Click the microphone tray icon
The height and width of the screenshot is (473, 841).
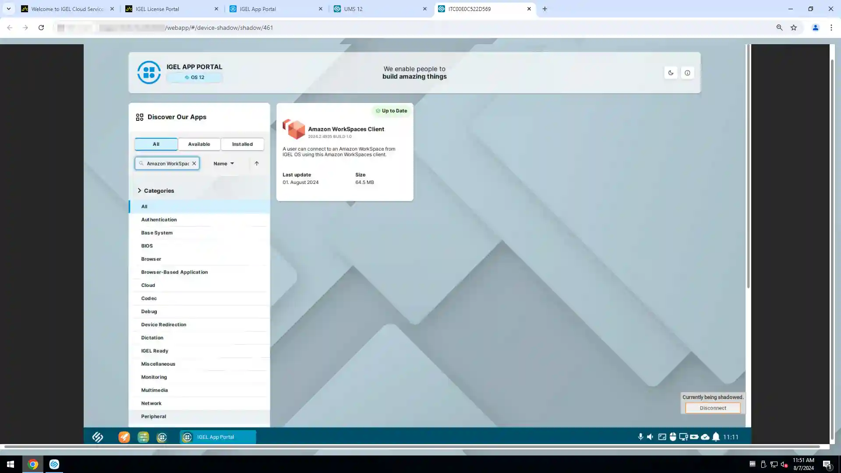pyautogui.click(x=640, y=437)
